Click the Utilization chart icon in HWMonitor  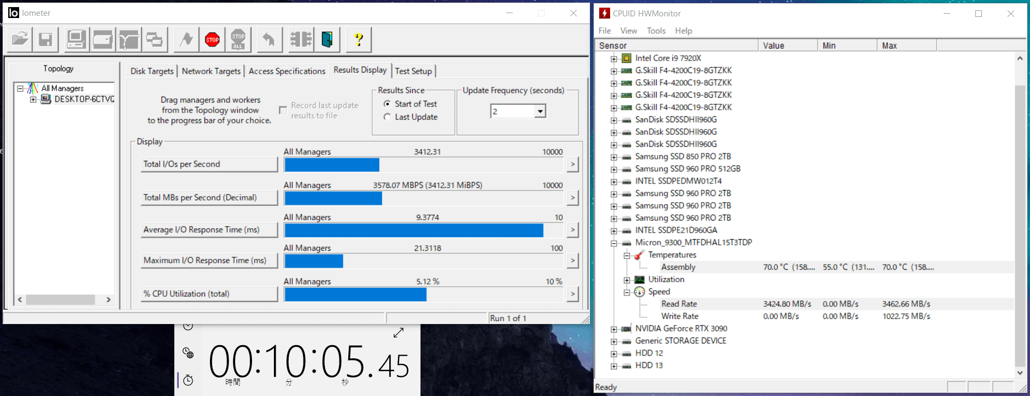pyautogui.click(x=639, y=280)
